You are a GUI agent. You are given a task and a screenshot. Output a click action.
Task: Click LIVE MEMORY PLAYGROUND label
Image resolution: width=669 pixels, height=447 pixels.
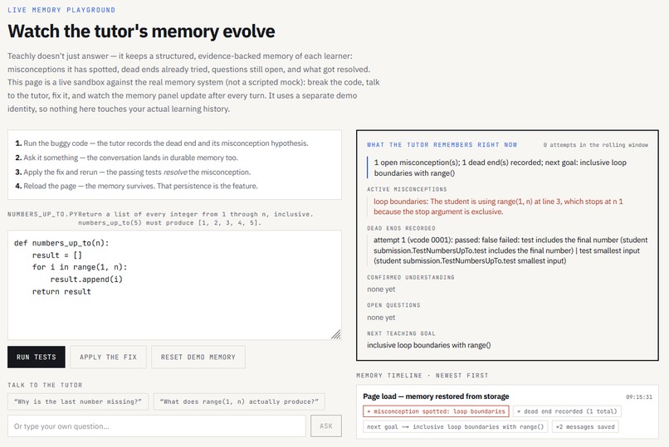click(61, 10)
